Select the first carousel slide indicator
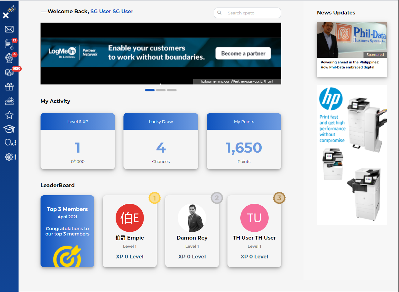The height and width of the screenshot is (292, 399). pos(150,90)
